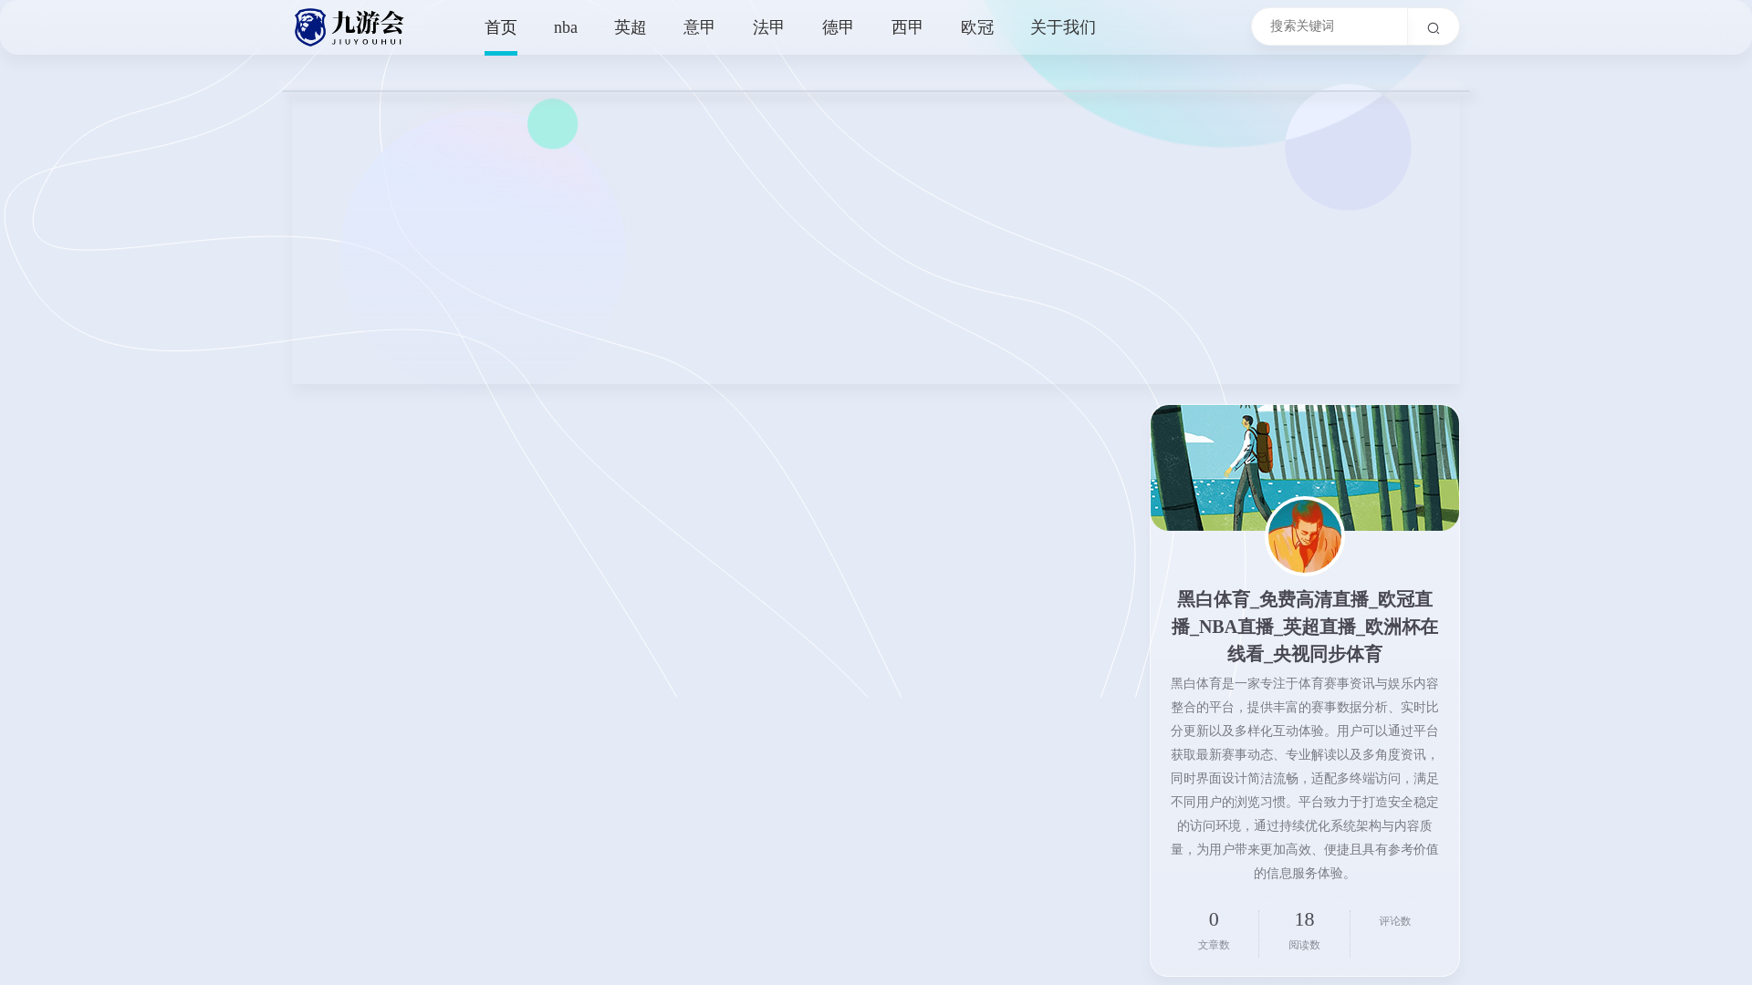Screen dimensions: 1752x985
Task: Go to the 英超 section
Action: (631, 27)
